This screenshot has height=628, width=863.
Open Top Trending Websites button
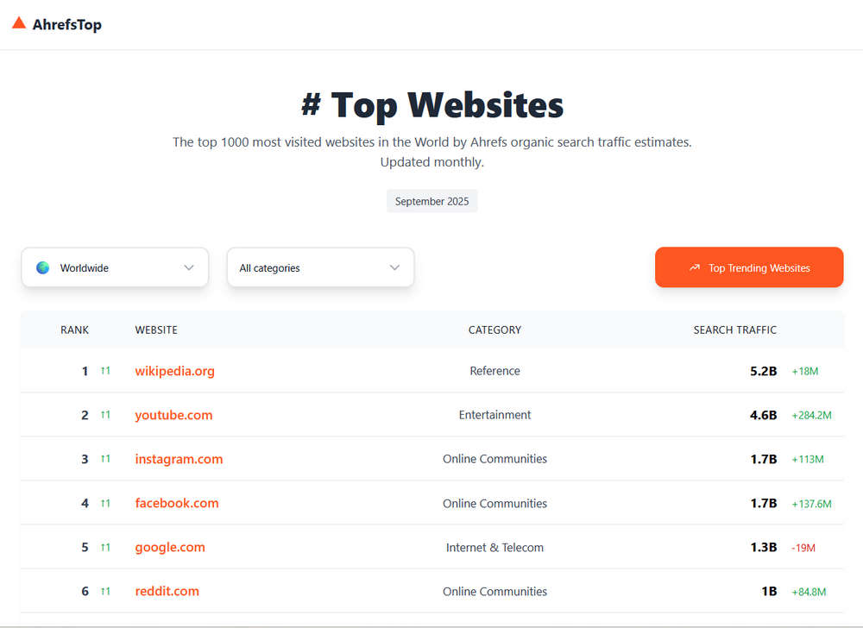749,267
